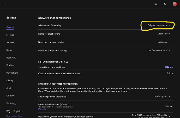Screen dimensions: 180x118
Task: Click the Streaming service preference label
Action: [52, 97]
